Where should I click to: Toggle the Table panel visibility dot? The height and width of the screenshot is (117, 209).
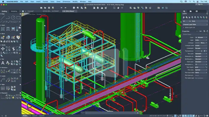(20, 84)
